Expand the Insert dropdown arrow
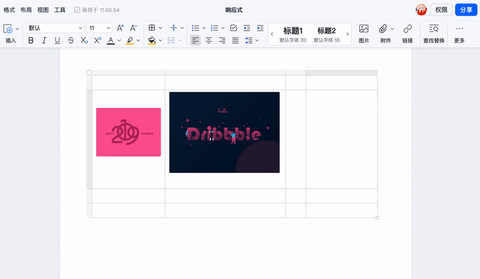Image resolution: width=480 pixels, height=279 pixels. coord(17,29)
